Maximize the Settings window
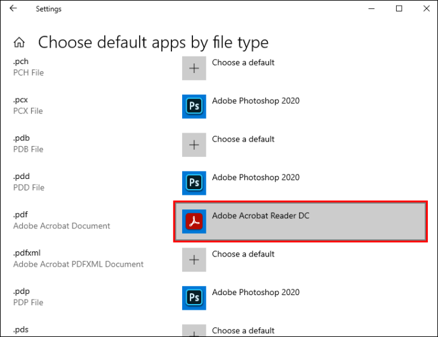 click(x=399, y=9)
